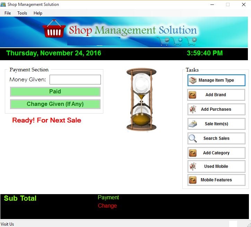Click the Tasks group title
Screen dimensions: 251x227
click(x=192, y=70)
